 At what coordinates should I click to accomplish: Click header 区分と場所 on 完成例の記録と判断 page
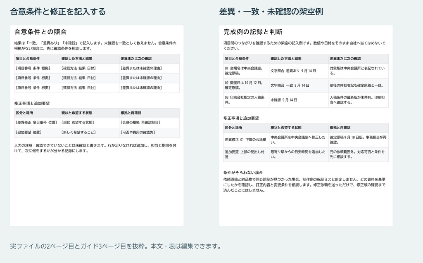point(246,128)
